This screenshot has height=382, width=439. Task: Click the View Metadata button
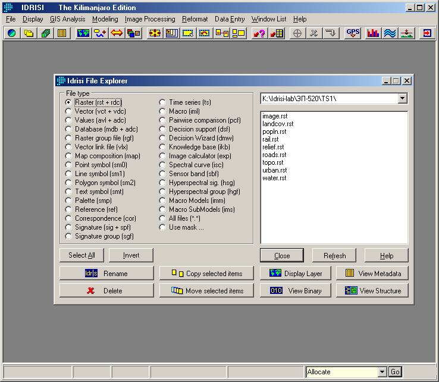point(373,273)
